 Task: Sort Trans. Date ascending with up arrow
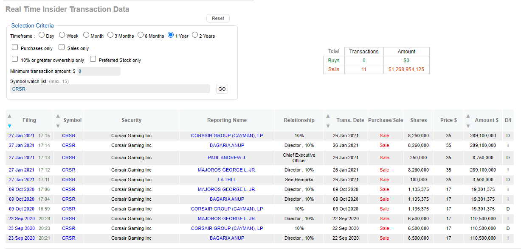328,116
